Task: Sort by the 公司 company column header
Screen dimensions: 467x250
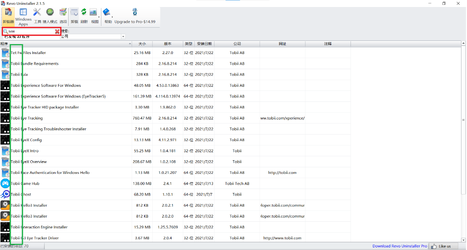Action: click(237, 44)
